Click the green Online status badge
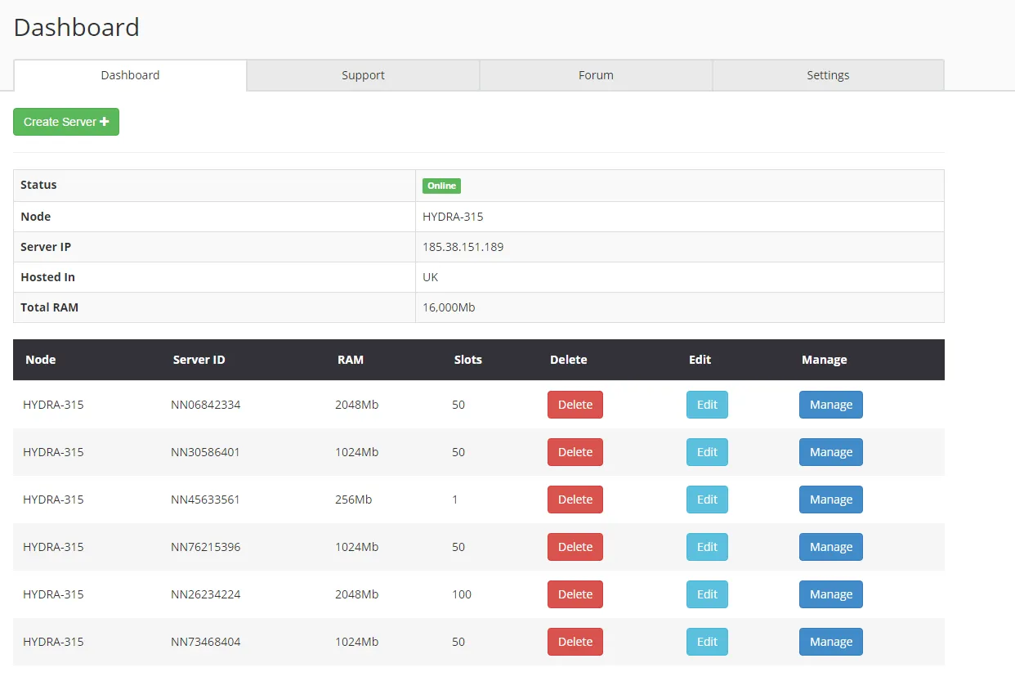Viewport: 1015px width, 690px height. tap(441, 186)
